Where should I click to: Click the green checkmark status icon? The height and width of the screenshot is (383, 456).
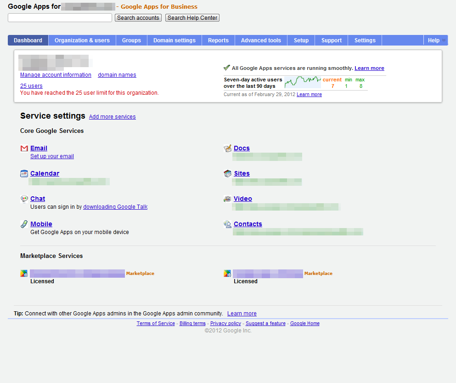click(227, 68)
